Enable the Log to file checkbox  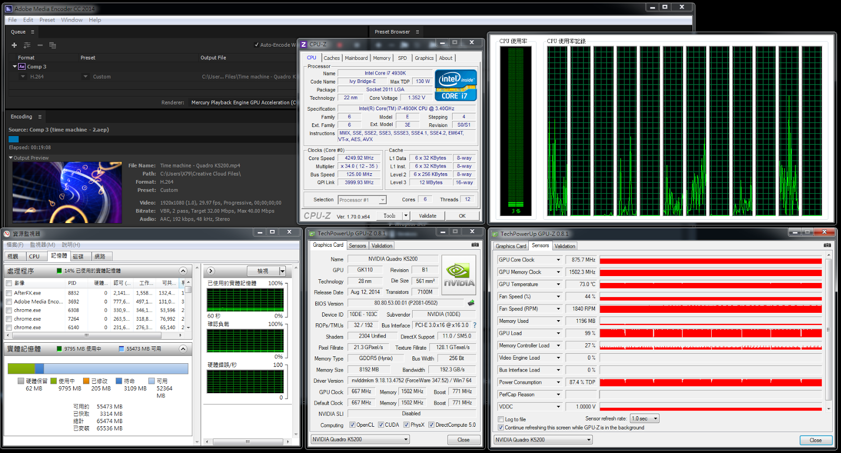501,419
